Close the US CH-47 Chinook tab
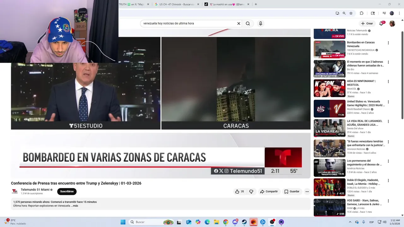The width and height of the screenshot is (404, 227). (198, 4)
